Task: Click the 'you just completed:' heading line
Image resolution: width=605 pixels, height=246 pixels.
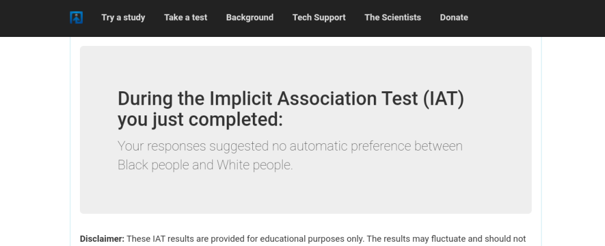Action: [200, 120]
